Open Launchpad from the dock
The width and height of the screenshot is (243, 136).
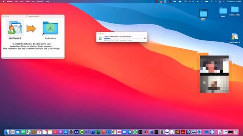[x=13, y=132]
